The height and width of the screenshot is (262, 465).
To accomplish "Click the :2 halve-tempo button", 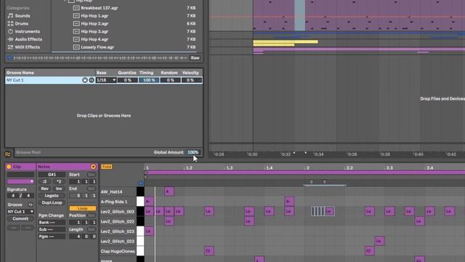I will pos(44,181).
